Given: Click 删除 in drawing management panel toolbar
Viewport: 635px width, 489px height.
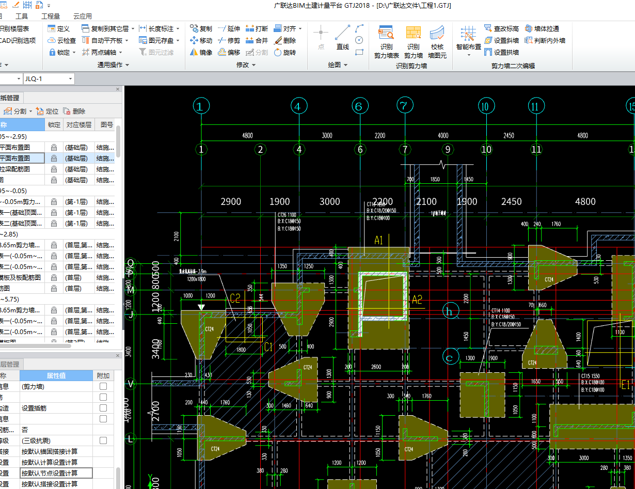Looking at the screenshot, I should pos(74,111).
